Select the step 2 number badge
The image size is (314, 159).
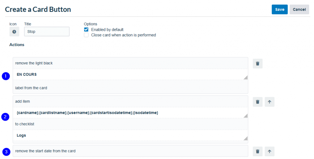[6, 117]
